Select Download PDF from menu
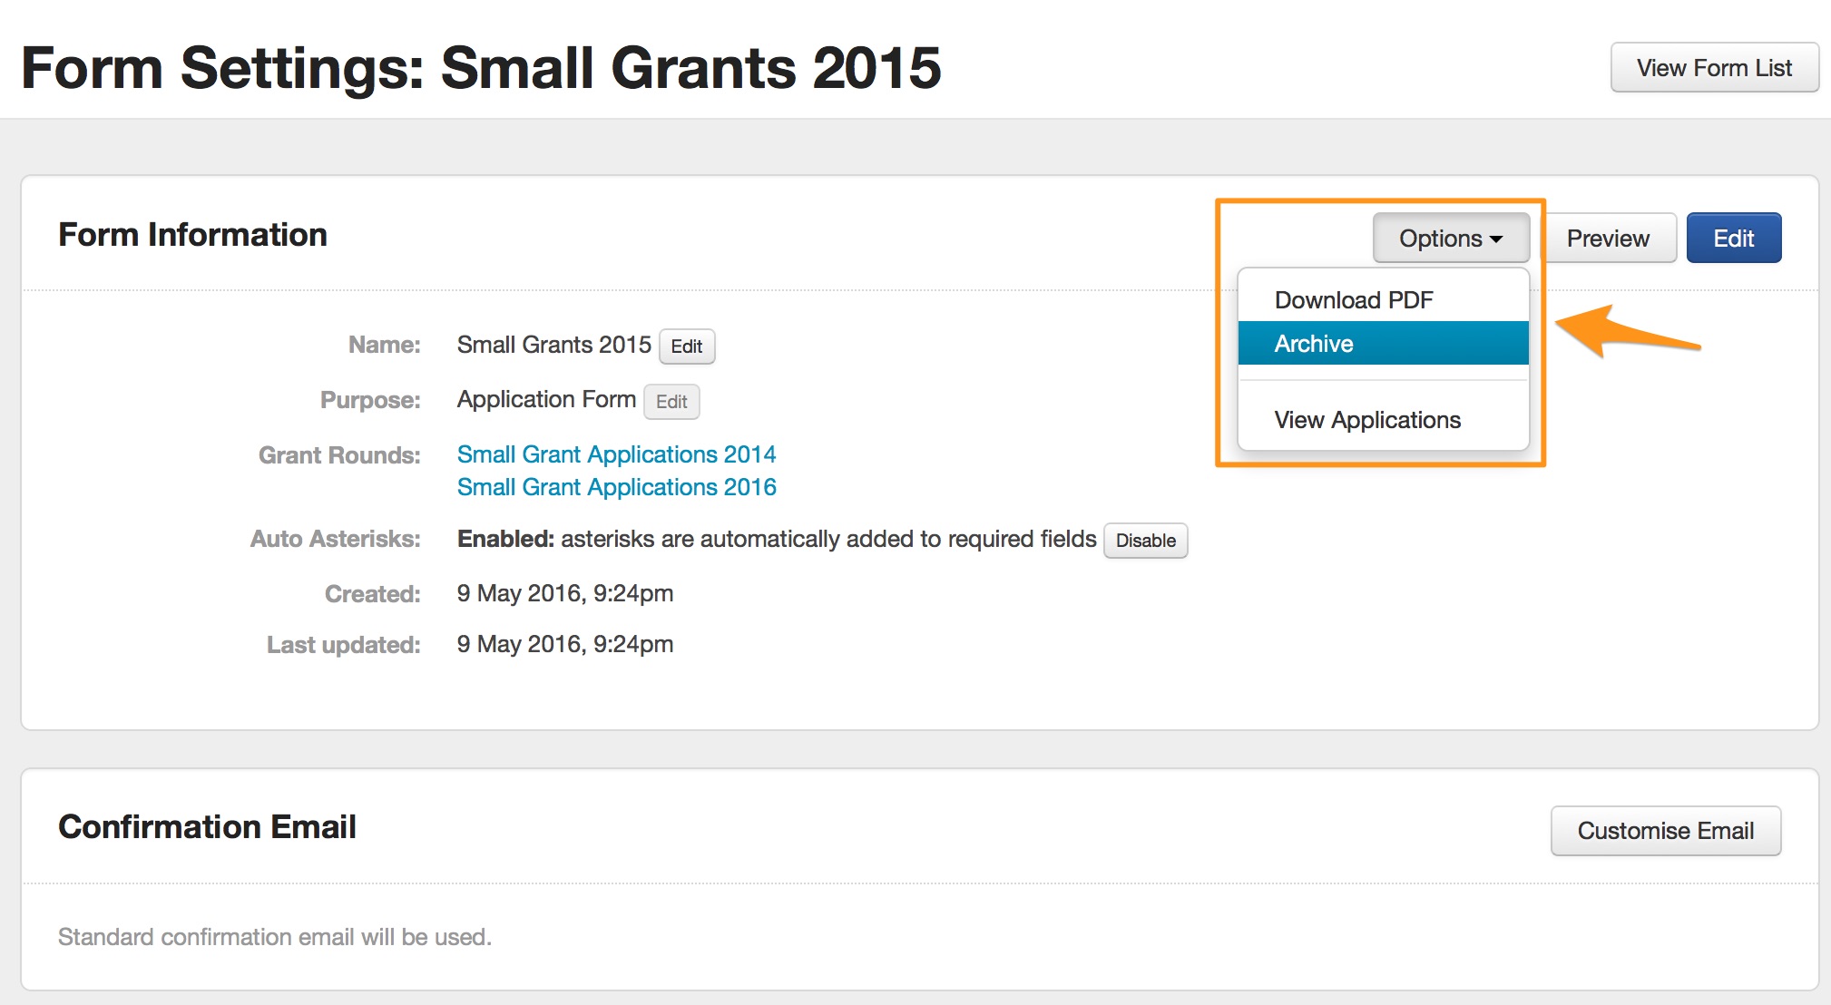Viewport: 1831px width, 1005px height. tap(1353, 300)
